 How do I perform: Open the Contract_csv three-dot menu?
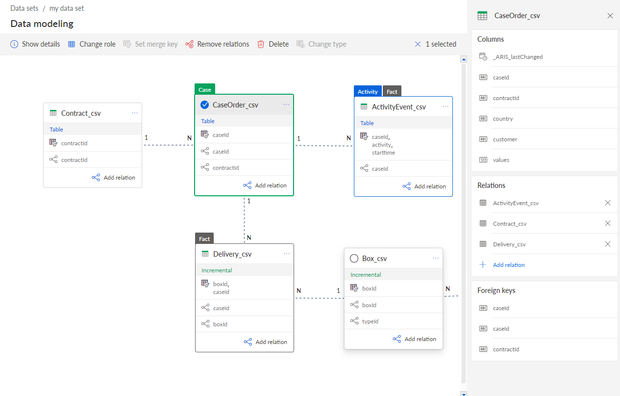135,113
